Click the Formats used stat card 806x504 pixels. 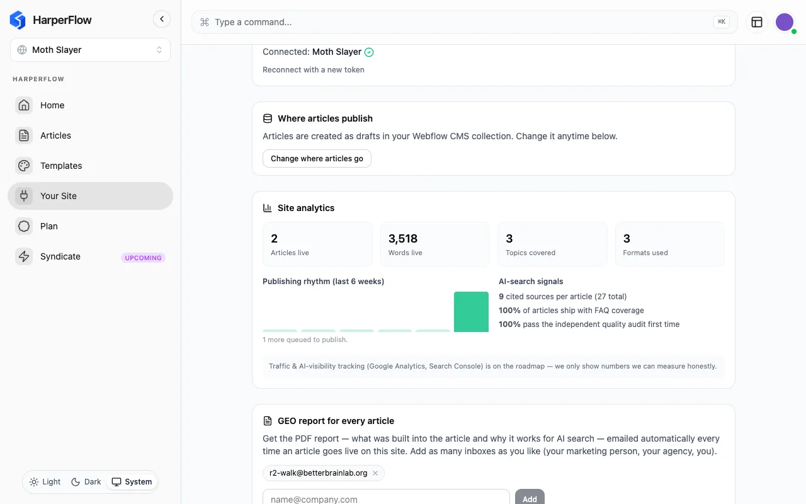[670, 244]
